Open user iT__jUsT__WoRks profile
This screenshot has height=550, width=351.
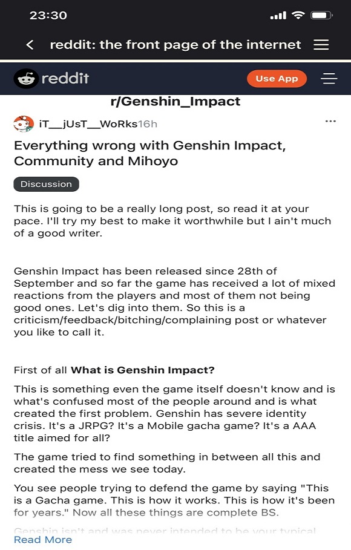tap(88, 124)
